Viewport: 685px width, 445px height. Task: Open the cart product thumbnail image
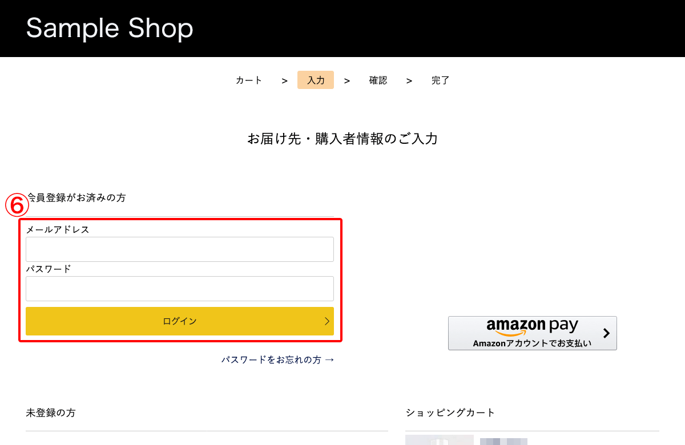click(440, 440)
